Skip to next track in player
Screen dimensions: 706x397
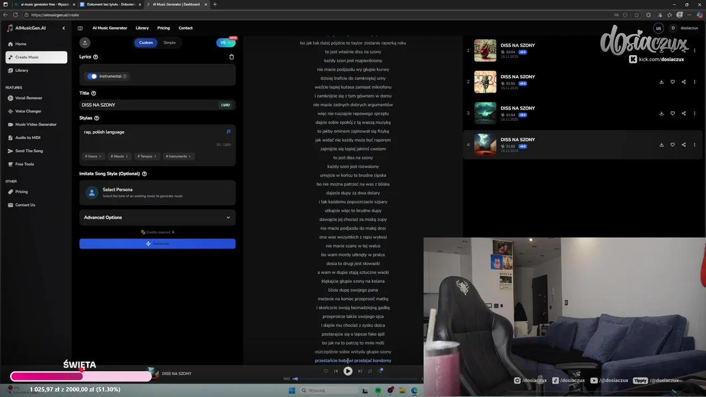click(x=360, y=371)
